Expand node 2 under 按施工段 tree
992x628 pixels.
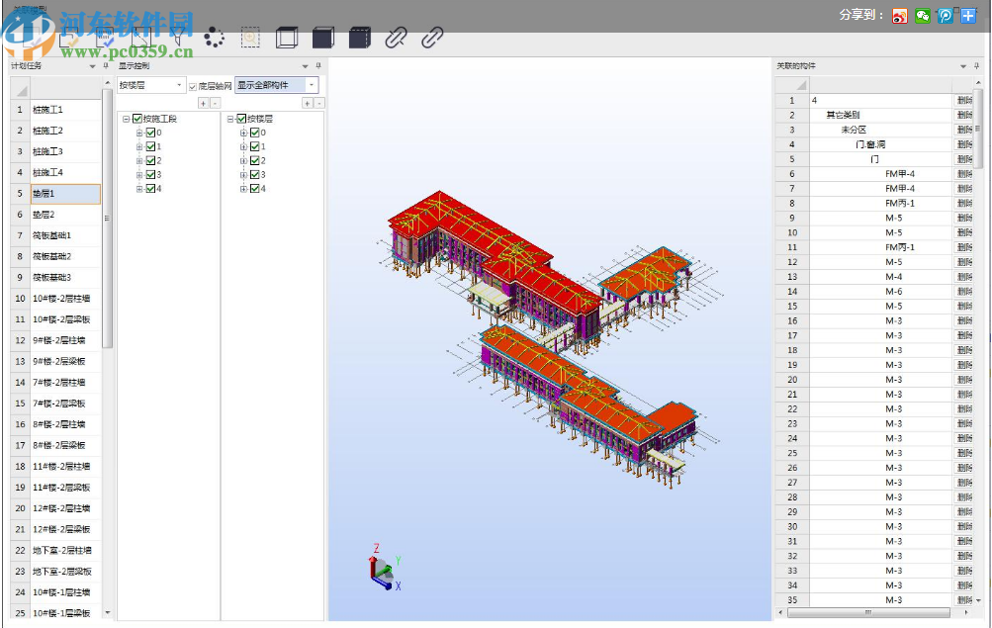pos(139,160)
